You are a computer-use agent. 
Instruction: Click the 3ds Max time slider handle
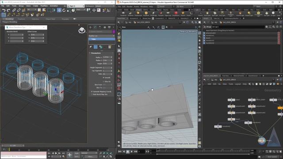coord(13,145)
